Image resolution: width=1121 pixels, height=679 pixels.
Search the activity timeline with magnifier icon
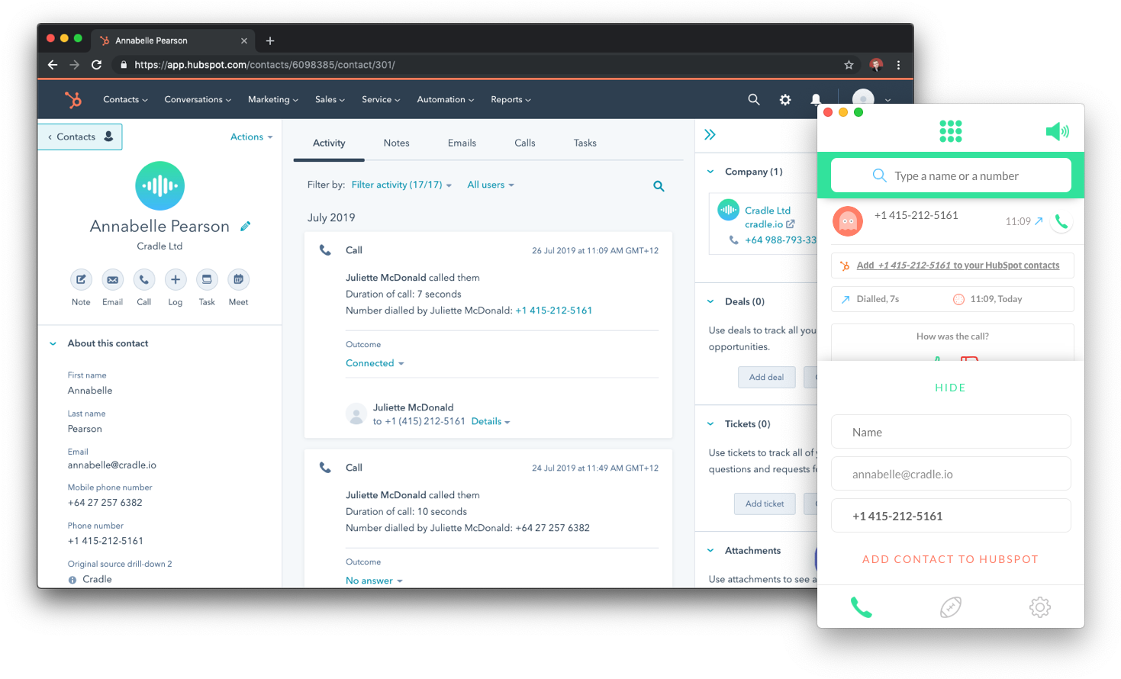click(659, 186)
